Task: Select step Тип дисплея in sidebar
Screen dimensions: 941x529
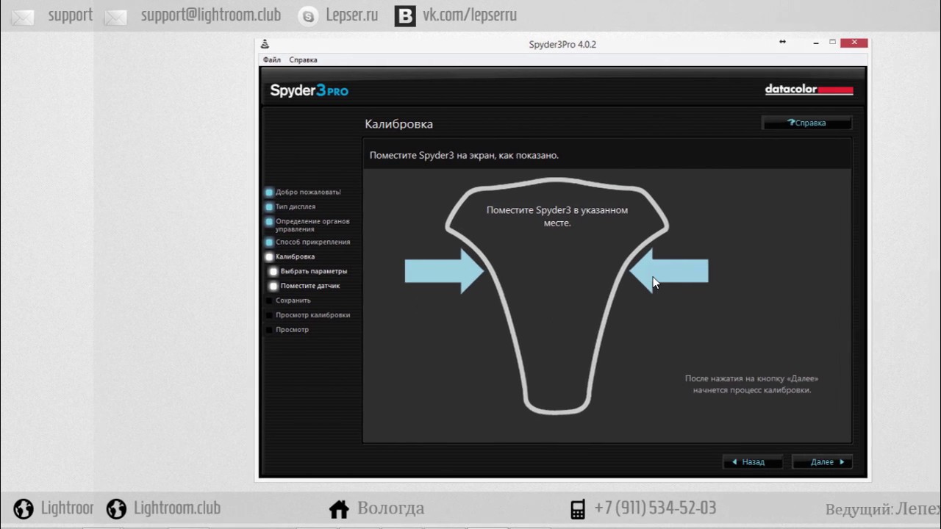Action: pyautogui.click(x=290, y=206)
